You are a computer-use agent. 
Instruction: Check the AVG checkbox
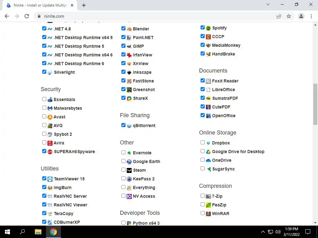point(44,125)
